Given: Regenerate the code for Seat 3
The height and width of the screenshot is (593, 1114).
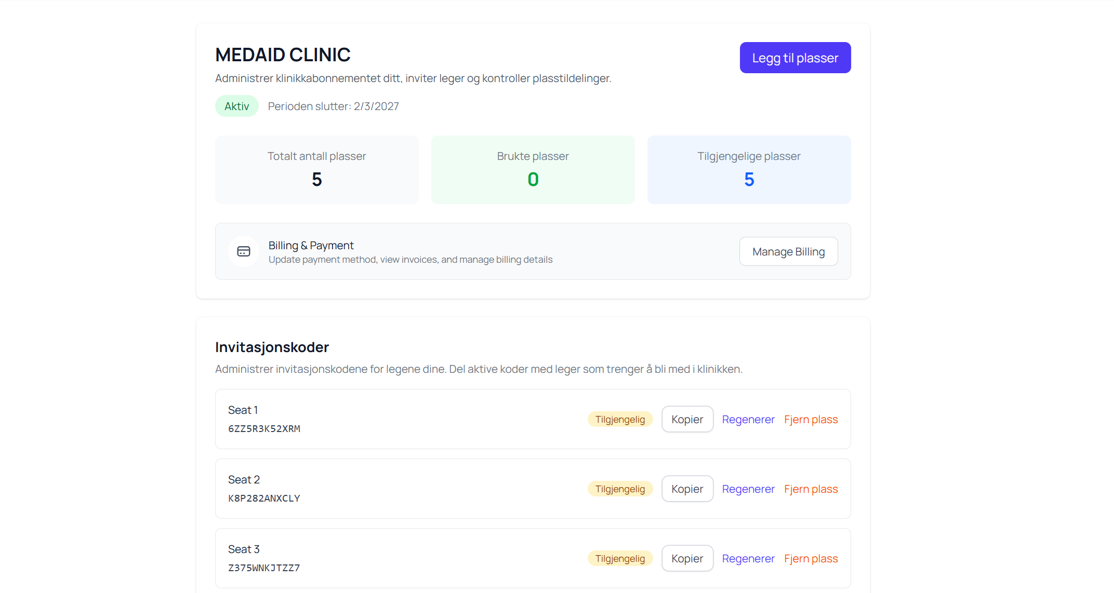Looking at the screenshot, I should pos(748,558).
